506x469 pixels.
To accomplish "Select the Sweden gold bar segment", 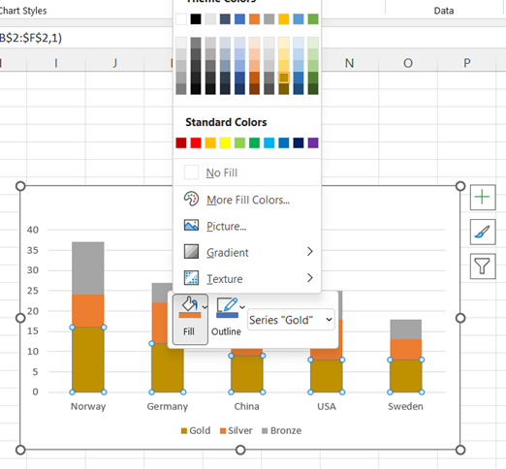I will point(405,376).
